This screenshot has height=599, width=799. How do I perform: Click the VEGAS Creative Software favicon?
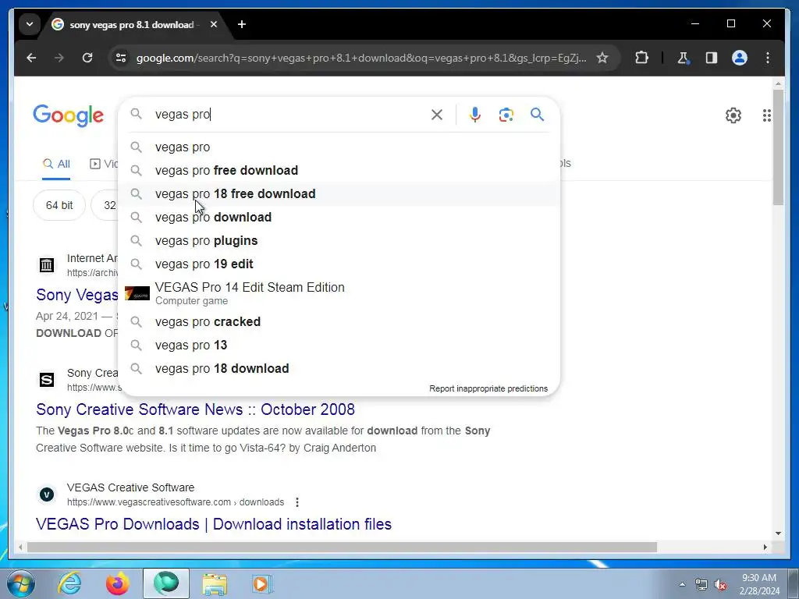coord(47,494)
